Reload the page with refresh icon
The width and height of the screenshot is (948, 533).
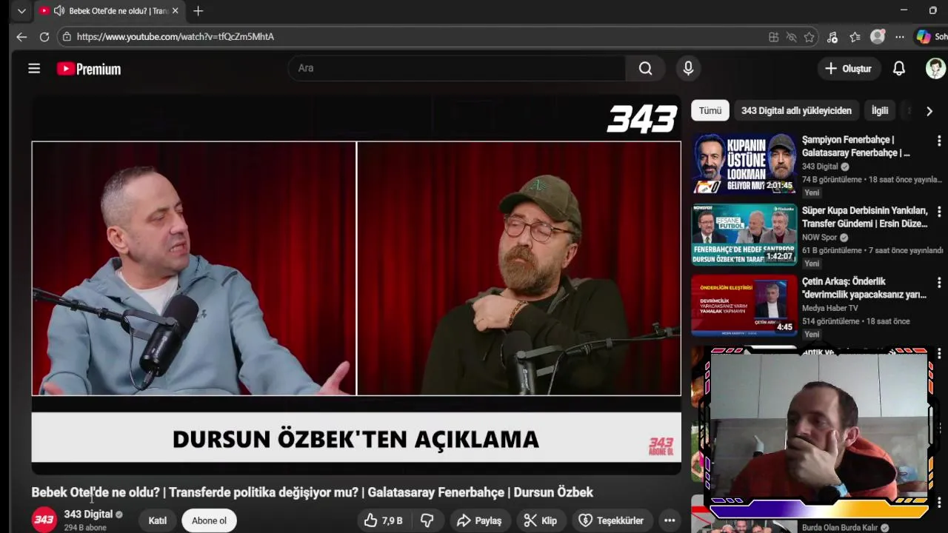[x=44, y=36]
